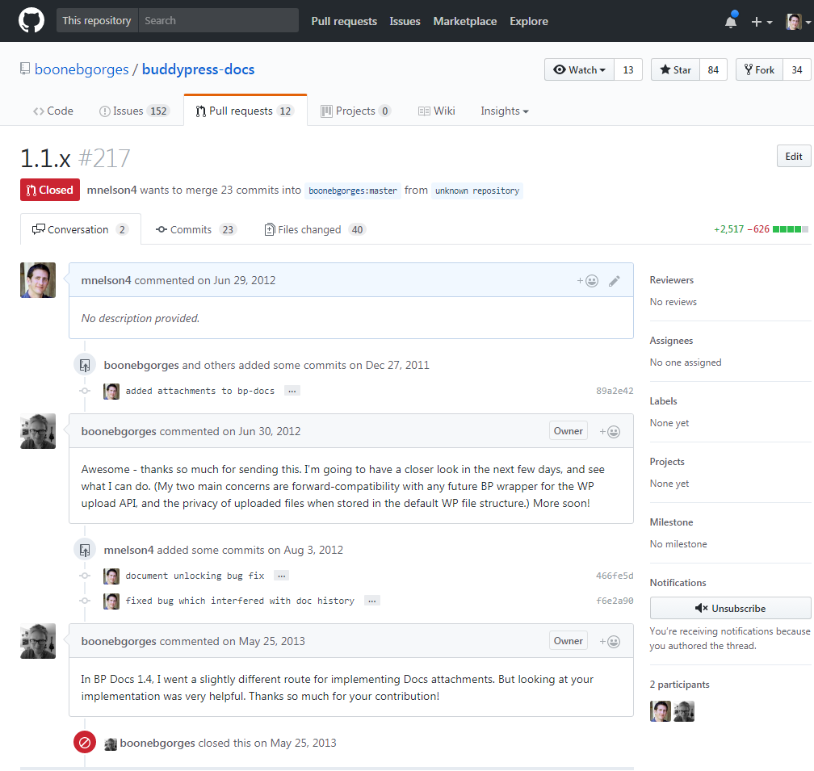Image resolution: width=814 pixels, height=771 pixels.
Task: Switch to repository Issues 152 tab
Action: click(x=134, y=111)
